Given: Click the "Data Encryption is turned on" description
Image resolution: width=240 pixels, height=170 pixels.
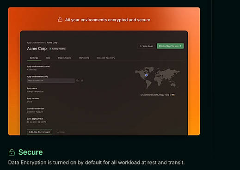Looking at the screenshot, I should coord(96,163).
